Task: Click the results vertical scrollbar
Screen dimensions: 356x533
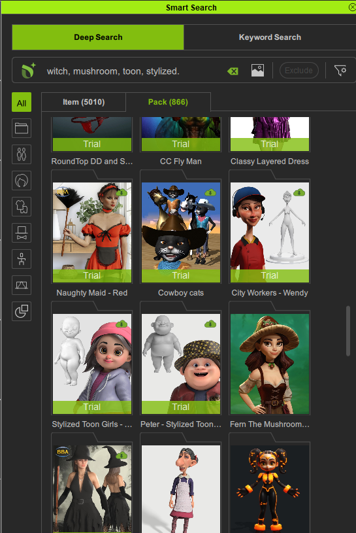Action: point(348,331)
